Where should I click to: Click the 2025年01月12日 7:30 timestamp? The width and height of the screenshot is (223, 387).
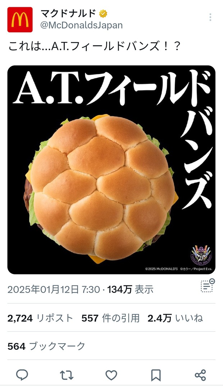coord(54,289)
